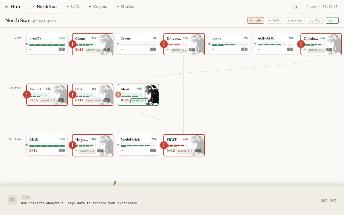Open the more-options menu on ModelTrick card
This screenshot has height=215, width=344.
coord(153,150)
